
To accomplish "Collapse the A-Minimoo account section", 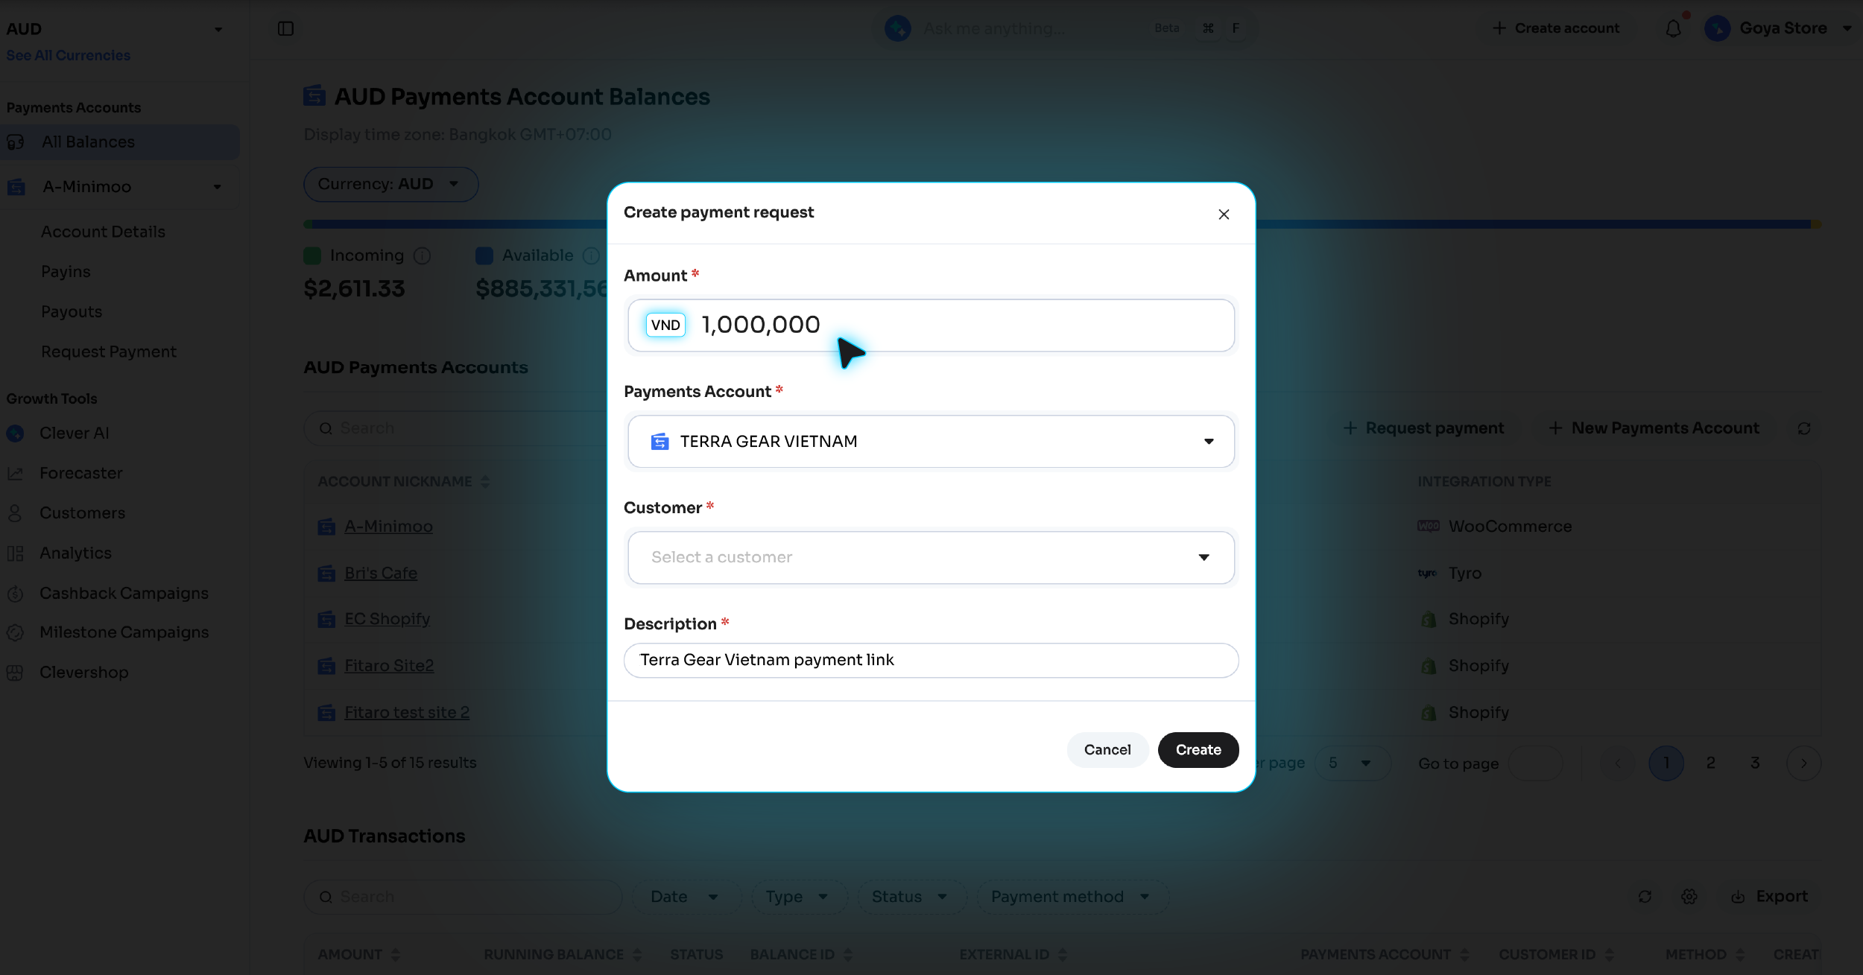I will (217, 187).
